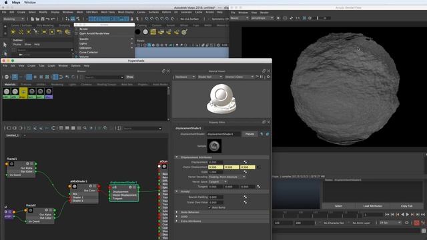Open the Vector Encoding dropdown
The image size is (427, 240).
pyautogui.click(x=227, y=177)
